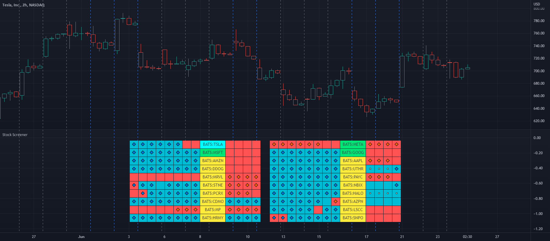Click the BATS:GOOG ticker cell
The height and width of the screenshot is (241, 550).
[x=353, y=153]
